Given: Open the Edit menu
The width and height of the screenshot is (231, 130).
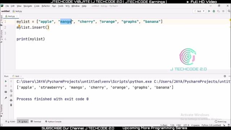Looking at the screenshot, I should pos(13,6).
